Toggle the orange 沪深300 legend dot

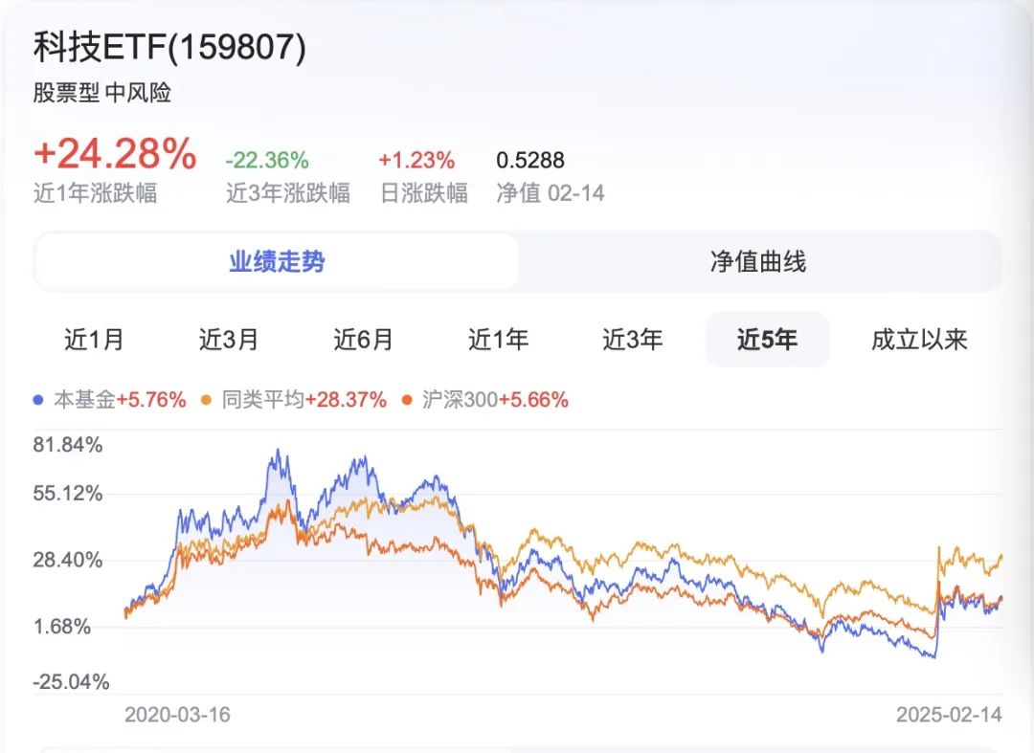(x=407, y=400)
